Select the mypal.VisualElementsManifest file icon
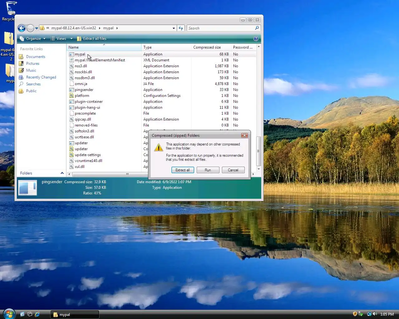399x319 pixels. click(72, 60)
